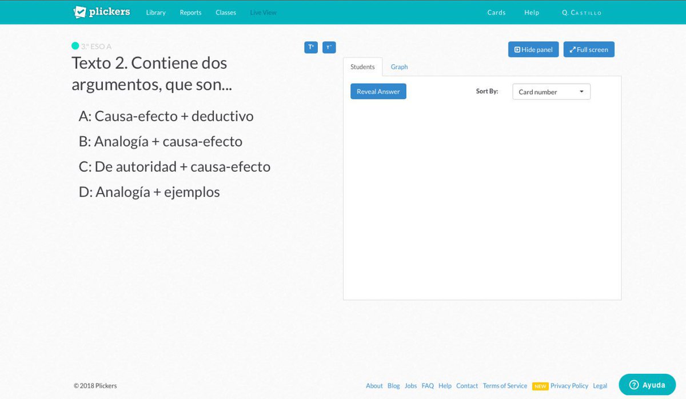Increase question text size button
The image size is (686, 399).
pyautogui.click(x=311, y=47)
